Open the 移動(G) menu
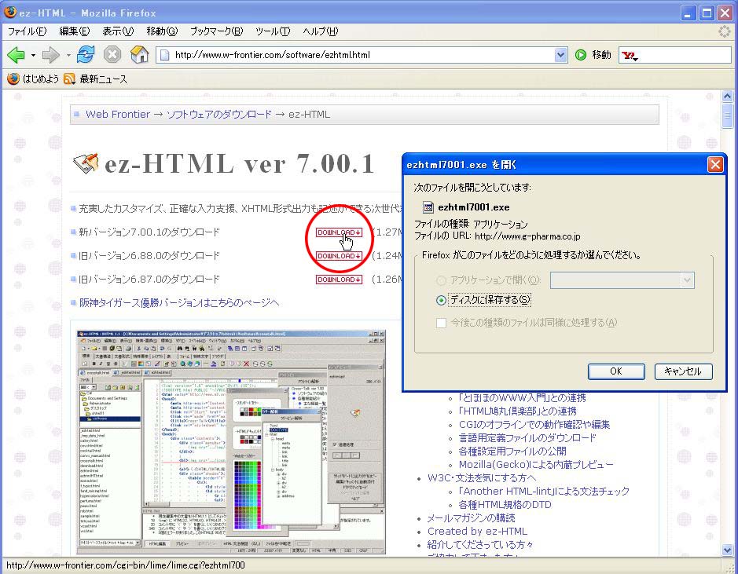Screen dimensions: 738x574 (x=162, y=31)
